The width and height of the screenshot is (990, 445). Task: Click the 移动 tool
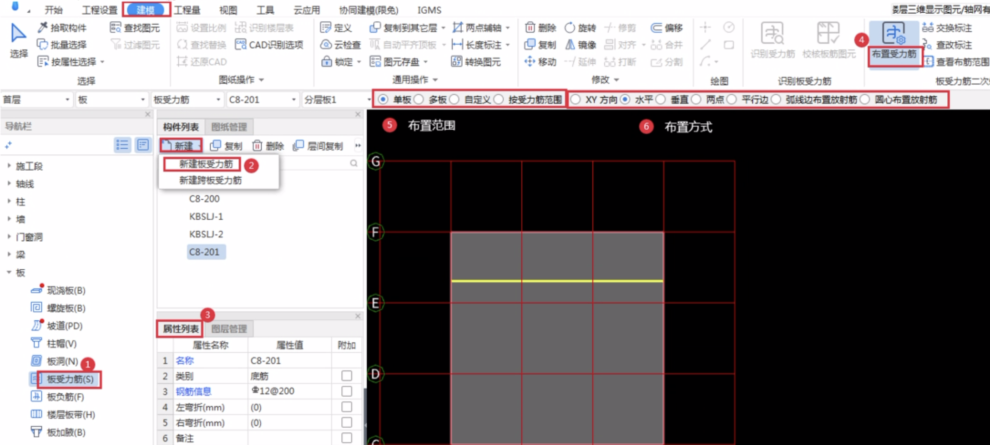540,61
